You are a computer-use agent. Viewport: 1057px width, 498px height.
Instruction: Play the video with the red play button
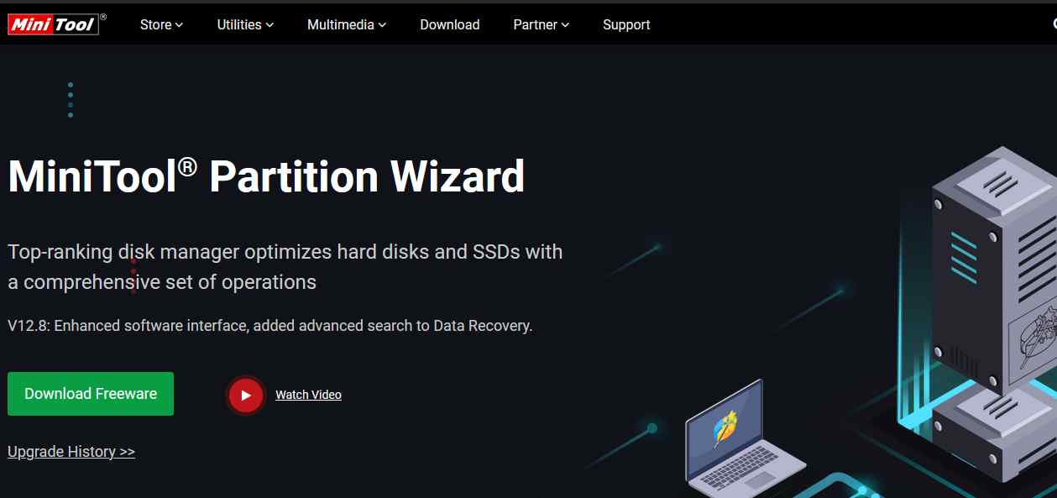tap(245, 395)
